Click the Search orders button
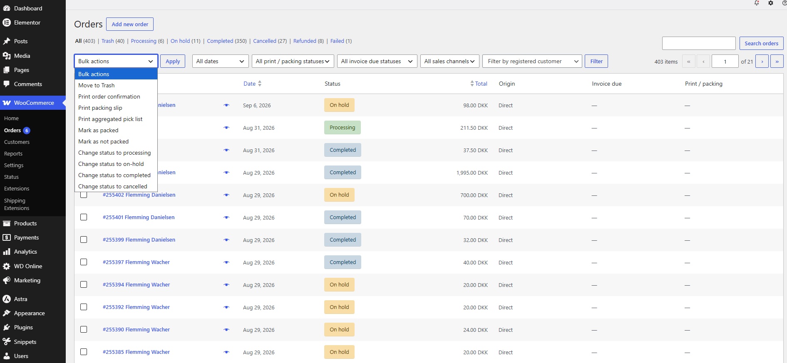 pyautogui.click(x=761, y=43)
